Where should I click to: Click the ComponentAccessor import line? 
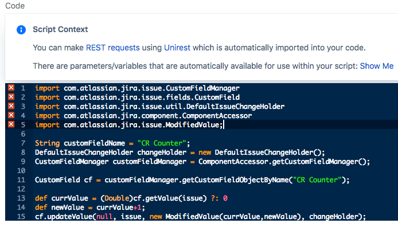tap(143, 116)
